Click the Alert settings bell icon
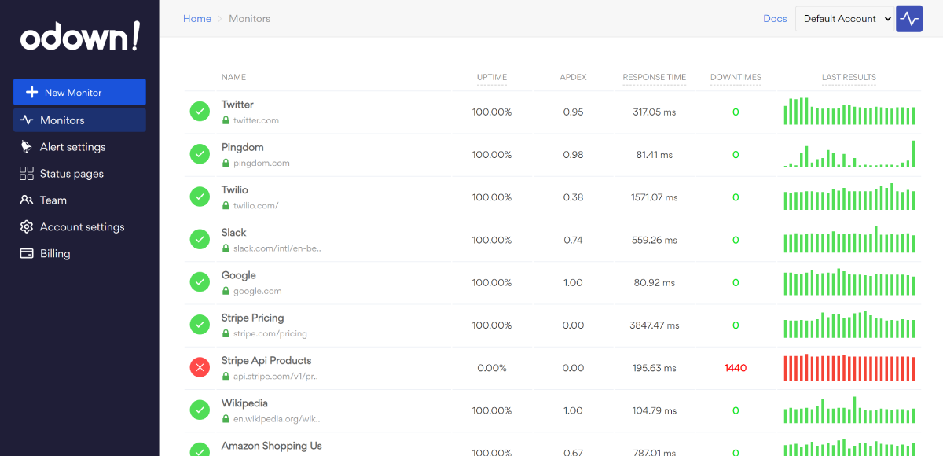Image resolution: width=943 pixels, height=456 pixels. click(x=26, y=147)
